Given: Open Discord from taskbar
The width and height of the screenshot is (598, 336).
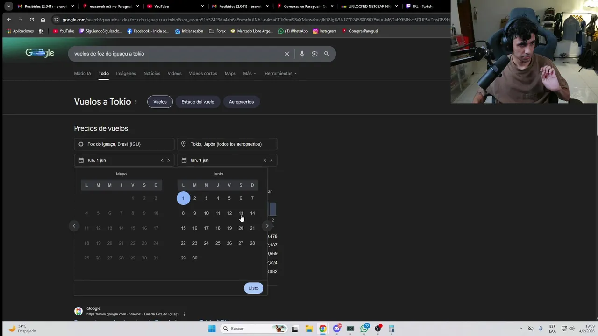Looking at the screenshot, I should tap(337, 329).
